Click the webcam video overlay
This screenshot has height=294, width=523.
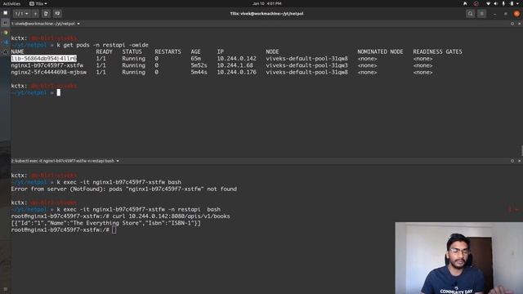[459, 258]
